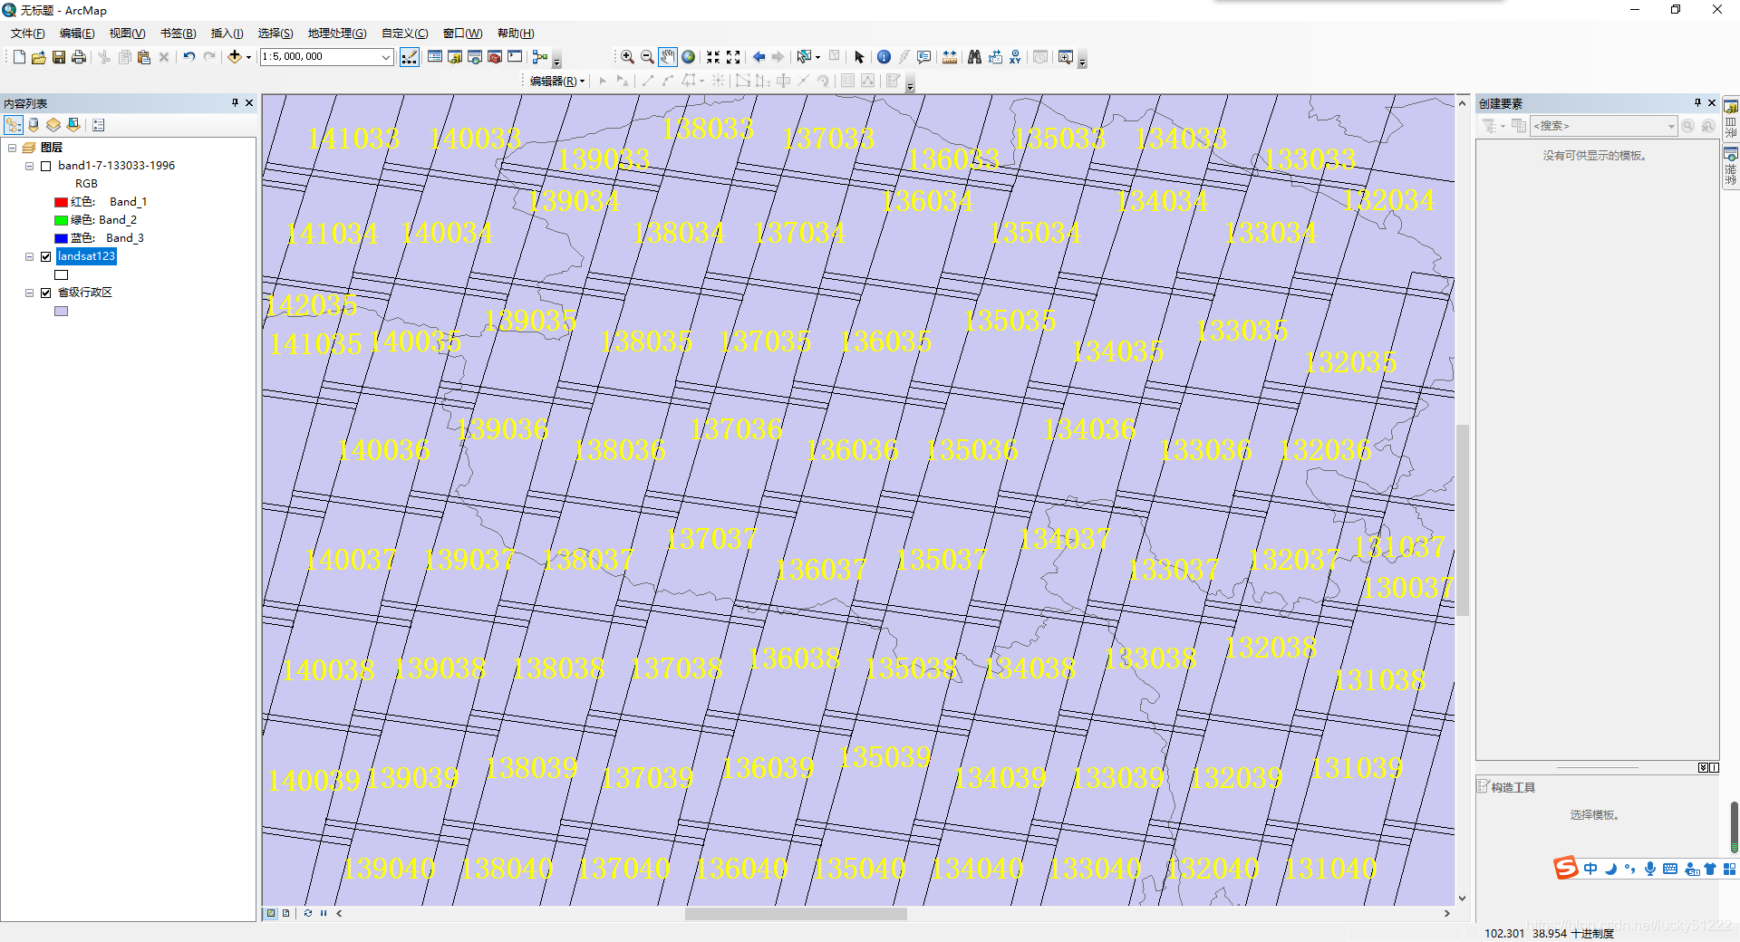Open the map scale dropdown
Image resolution: width=1740 pixels, height=942 pixels.
click(385, 57)
